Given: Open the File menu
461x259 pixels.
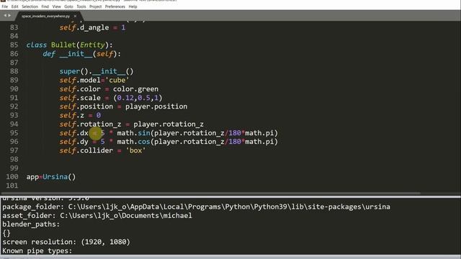Looking at the screenshot, I should tap(5, 6).
